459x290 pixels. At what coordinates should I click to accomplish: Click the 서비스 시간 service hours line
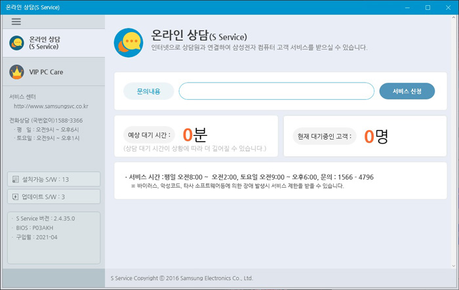point(249,177)
